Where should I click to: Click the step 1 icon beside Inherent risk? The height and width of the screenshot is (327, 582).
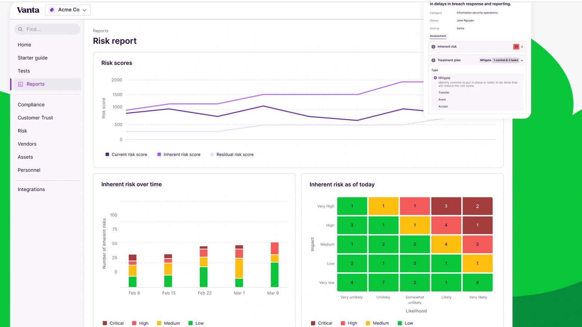click(433, 47)
